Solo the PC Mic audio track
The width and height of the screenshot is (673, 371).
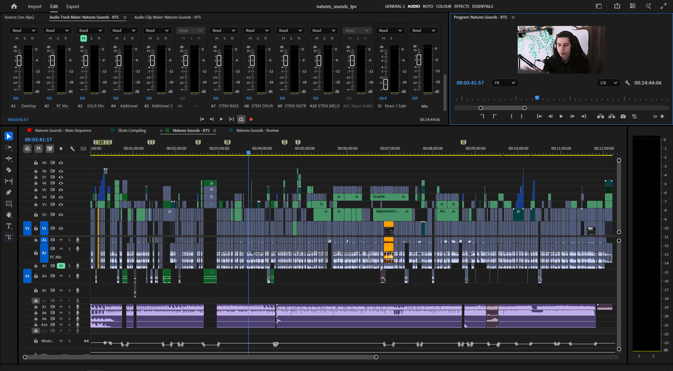(x=69, y=249)
